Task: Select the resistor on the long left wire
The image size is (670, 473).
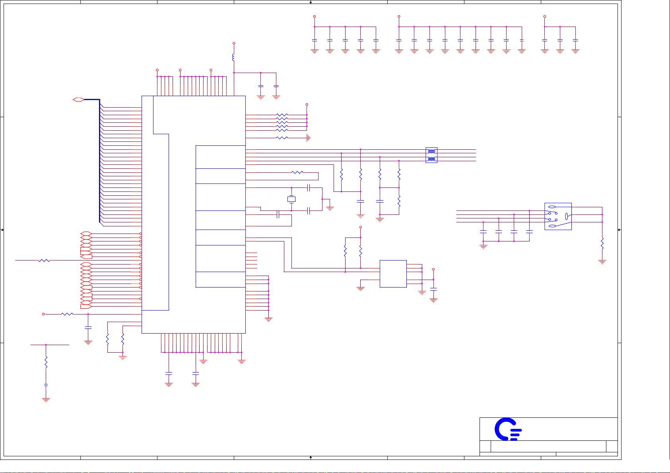Action: tap(44, 261)
